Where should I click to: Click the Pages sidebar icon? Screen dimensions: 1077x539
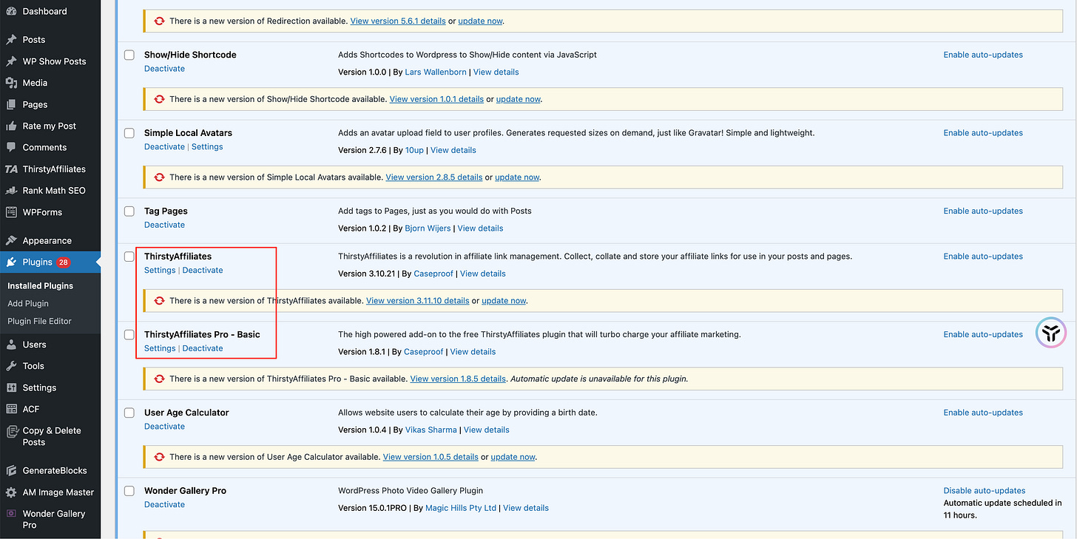point(11,104)
